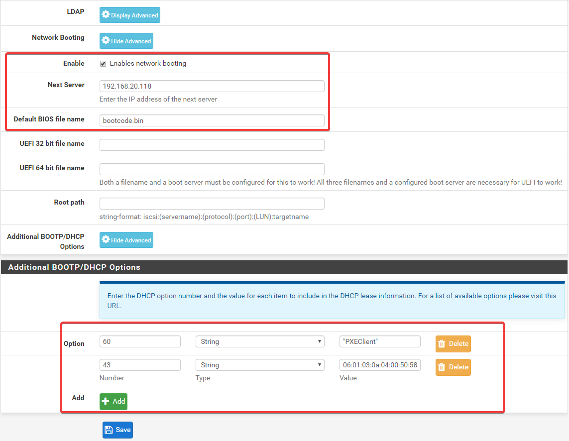Focus the UEFI 32 bit file name field
The image size is (569, 441).
pyautogui.click(x=212, y=145)
